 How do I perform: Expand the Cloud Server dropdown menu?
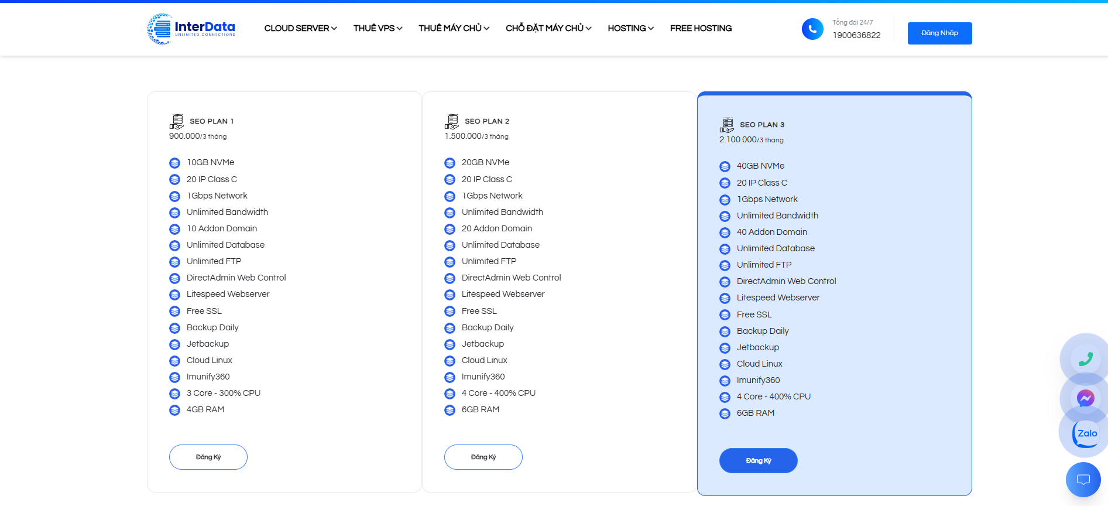point(300,28)
